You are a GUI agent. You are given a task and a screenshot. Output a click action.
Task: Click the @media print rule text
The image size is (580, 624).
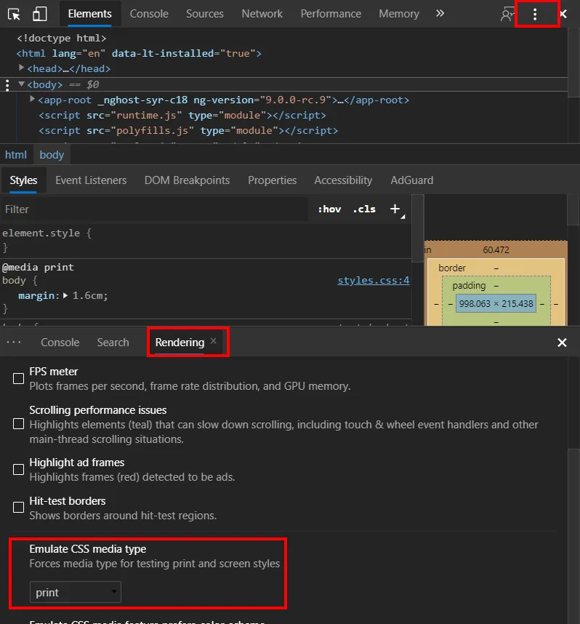click(38, 267)
